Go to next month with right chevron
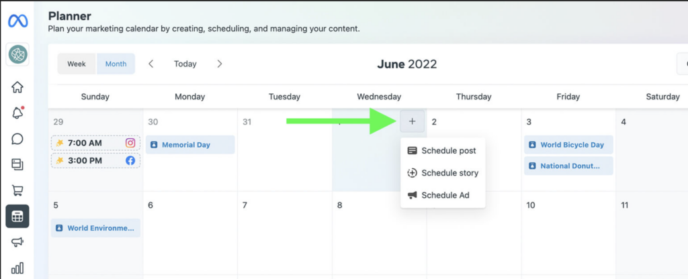This screenshot has height=279, width=688. (x=220, y=64)
